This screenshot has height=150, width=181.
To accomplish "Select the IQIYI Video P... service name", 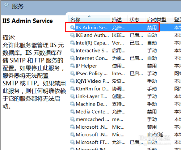I will coord(92,81).
